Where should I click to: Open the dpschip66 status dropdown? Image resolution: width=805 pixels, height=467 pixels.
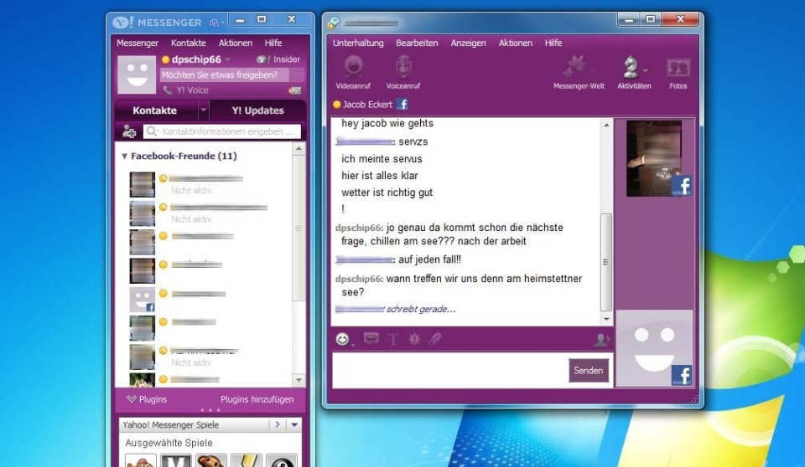(228, 60)
